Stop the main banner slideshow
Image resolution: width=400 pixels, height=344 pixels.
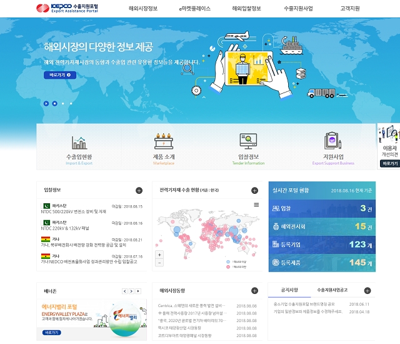point(54,103)
